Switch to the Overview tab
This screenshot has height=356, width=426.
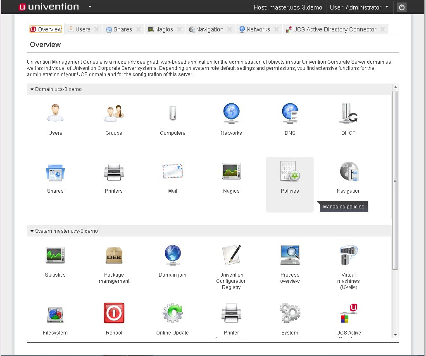point(45,29)
